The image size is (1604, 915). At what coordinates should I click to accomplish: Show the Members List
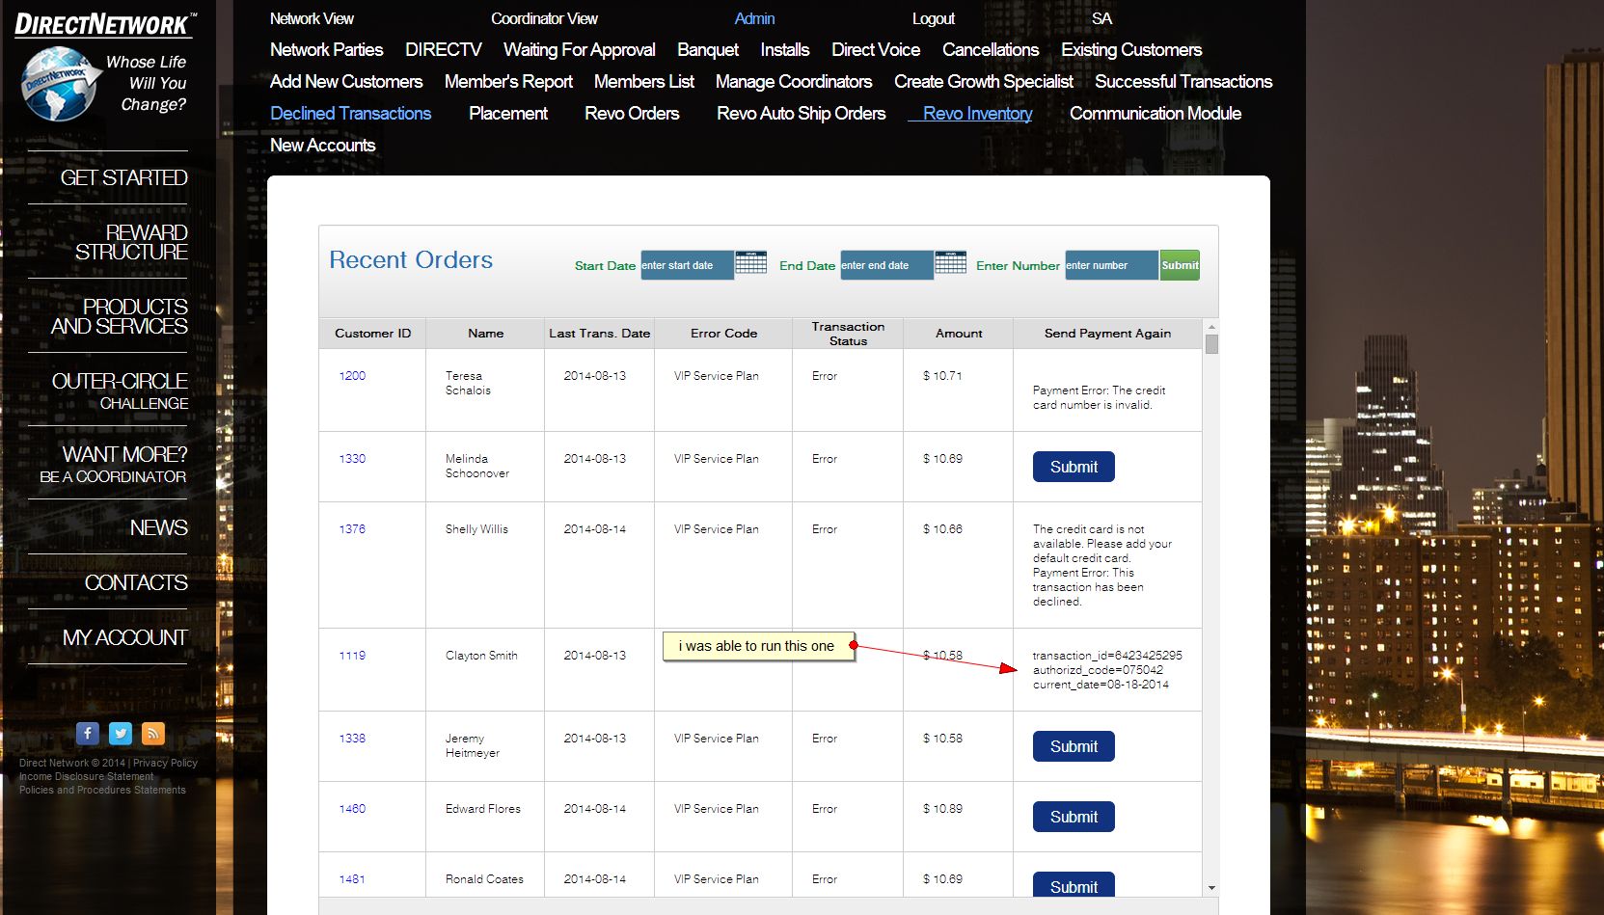[x=644, y=82]
